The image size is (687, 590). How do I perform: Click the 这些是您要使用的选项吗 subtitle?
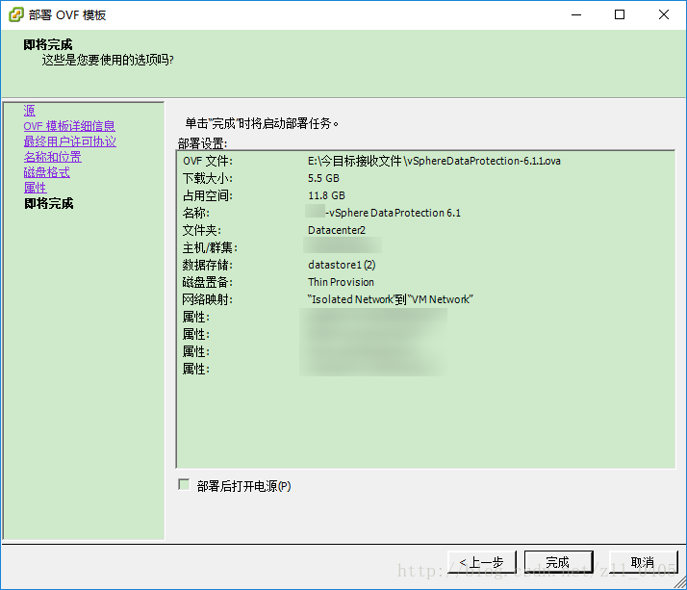(108, 60)
